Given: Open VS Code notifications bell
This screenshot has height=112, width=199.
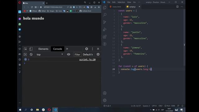Looking at the screenshot, I should (183, 106).
